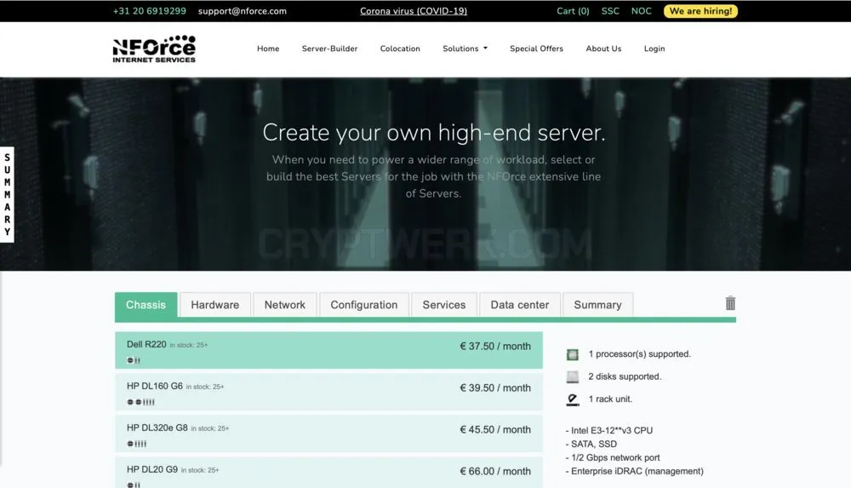The height and width of the screenshot is (488, 851).
Task: Click the trash can icon beside the tabs
Action: pyautogui.click(x=730, y=303)
